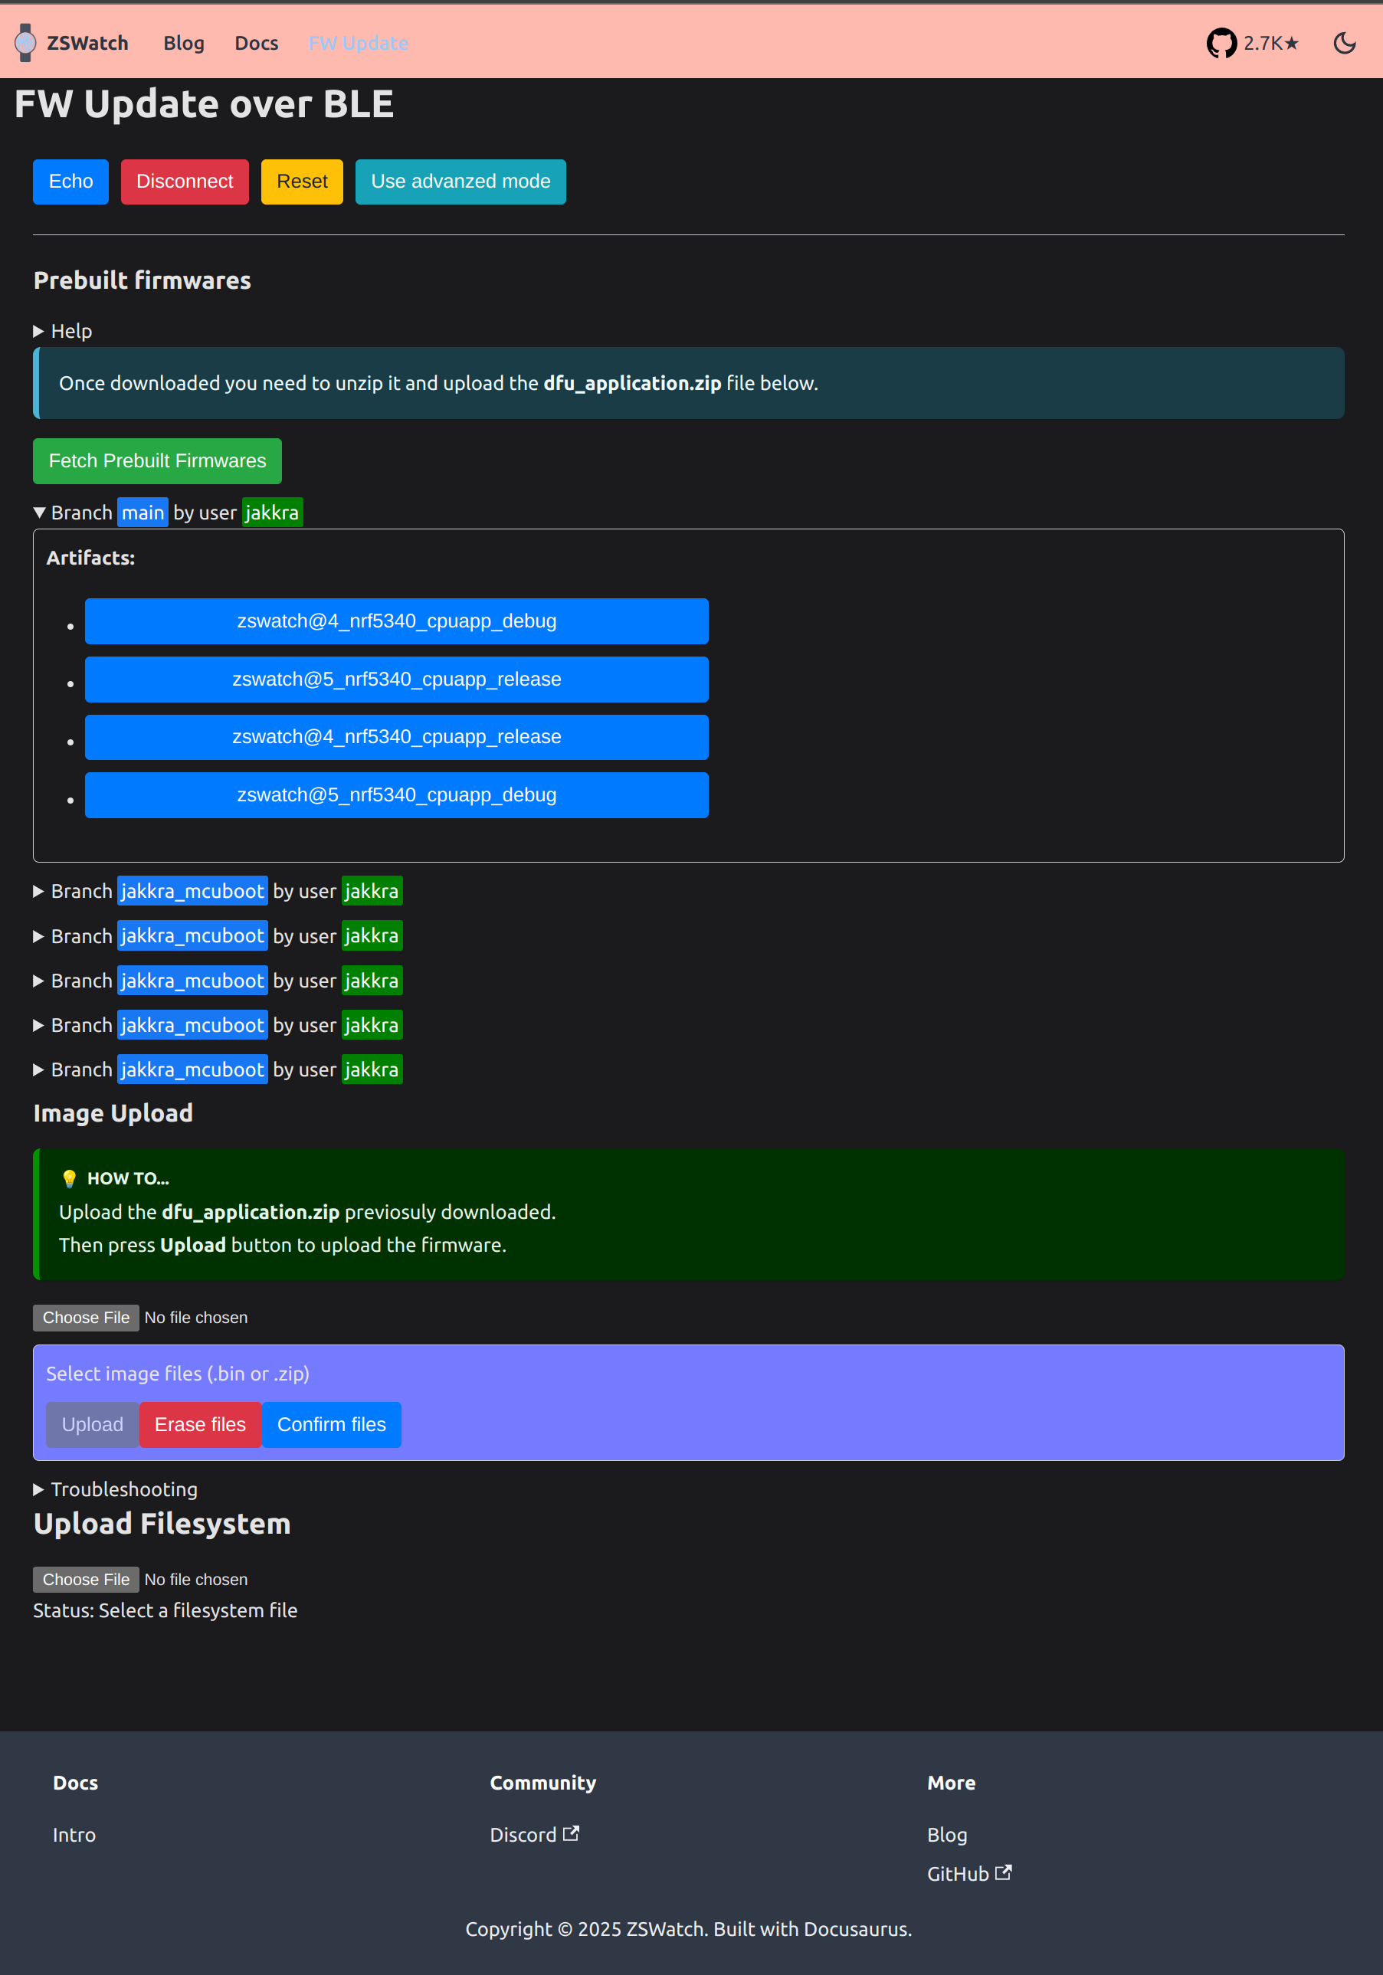
Task: Click 'Status: Select a filesystem file' text
Action: pyautogui.click(x=166, y=1610)
